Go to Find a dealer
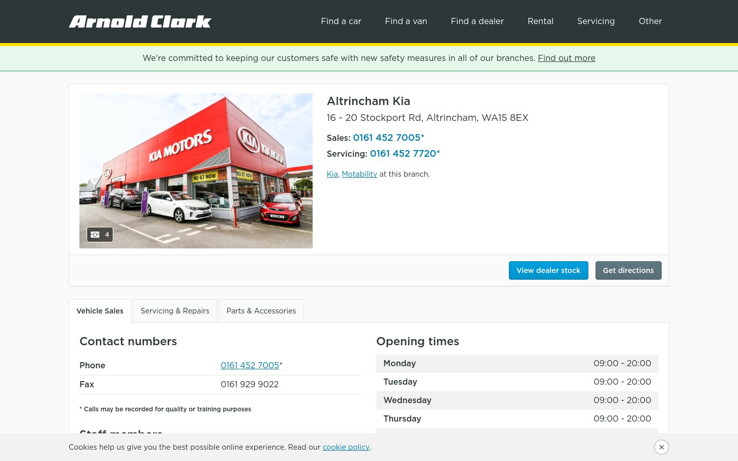The height and width of the screenshot is (461, 738). (477, 21)
